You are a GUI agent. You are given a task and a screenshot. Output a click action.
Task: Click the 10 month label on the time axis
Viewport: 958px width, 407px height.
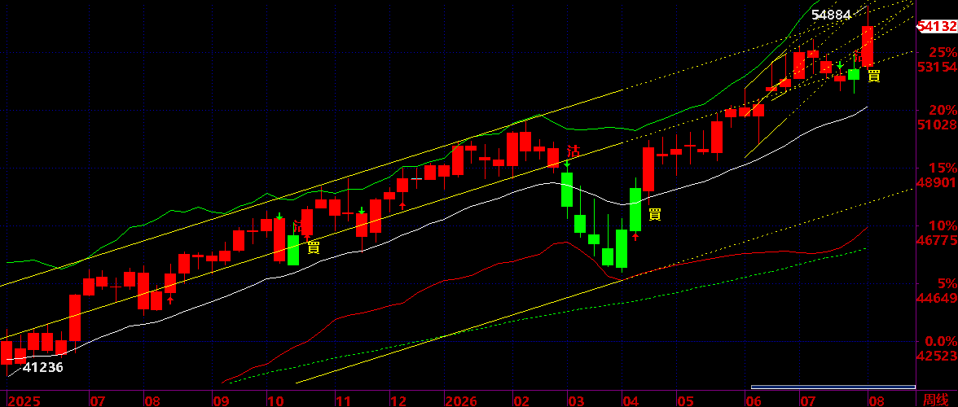(275, 401)
